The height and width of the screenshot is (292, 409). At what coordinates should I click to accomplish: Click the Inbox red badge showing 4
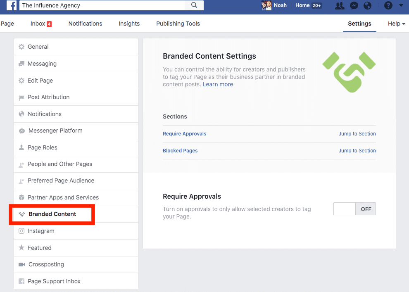coord(49,24)
